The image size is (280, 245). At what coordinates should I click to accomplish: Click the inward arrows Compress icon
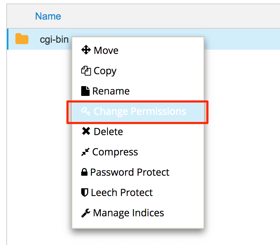pos(85,152)
